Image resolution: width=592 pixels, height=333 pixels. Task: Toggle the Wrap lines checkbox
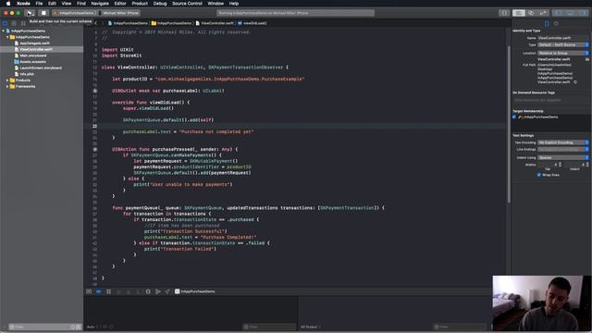538,175
